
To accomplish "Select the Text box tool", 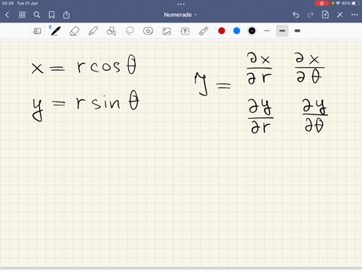I will point(185,31).
